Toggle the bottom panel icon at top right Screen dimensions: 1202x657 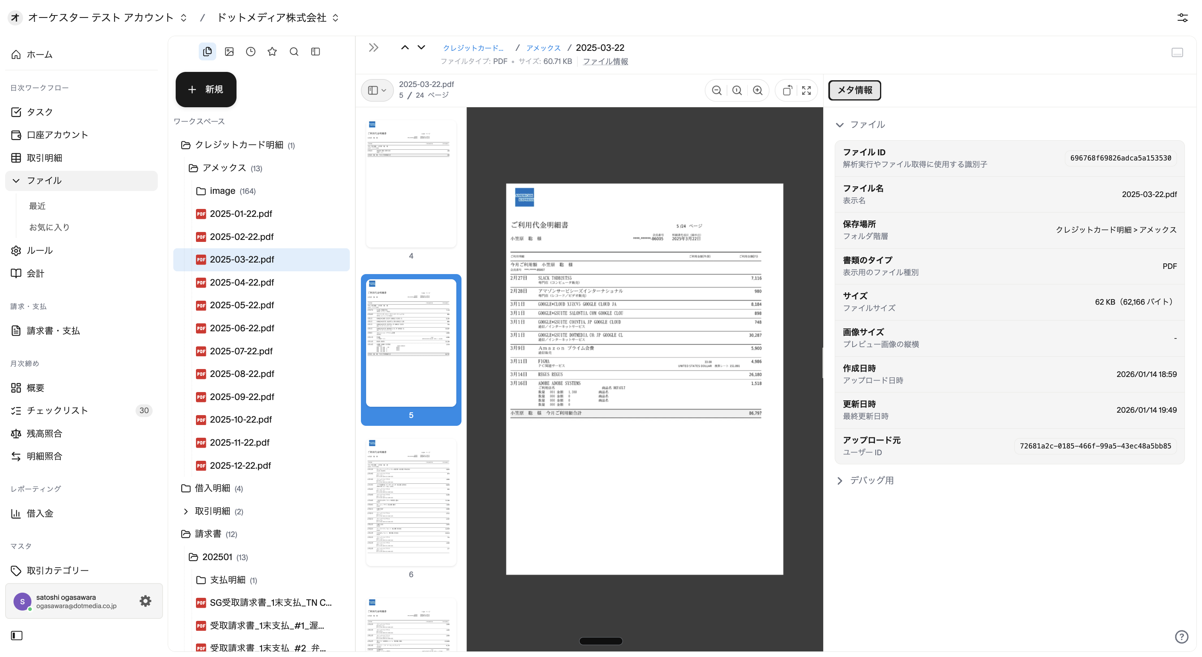[x=1177, y=52]
